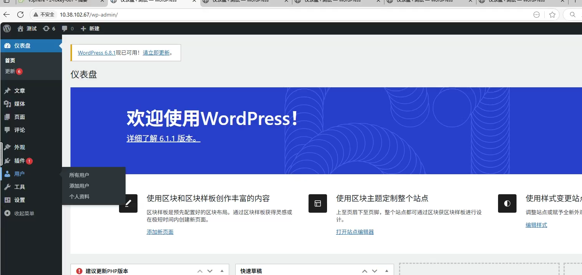
Task: Click the 请立即更新 link
Action: 156,53
